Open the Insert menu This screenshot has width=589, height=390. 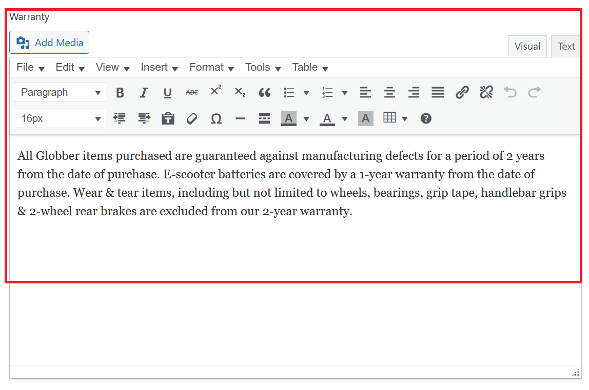point(159,67)
